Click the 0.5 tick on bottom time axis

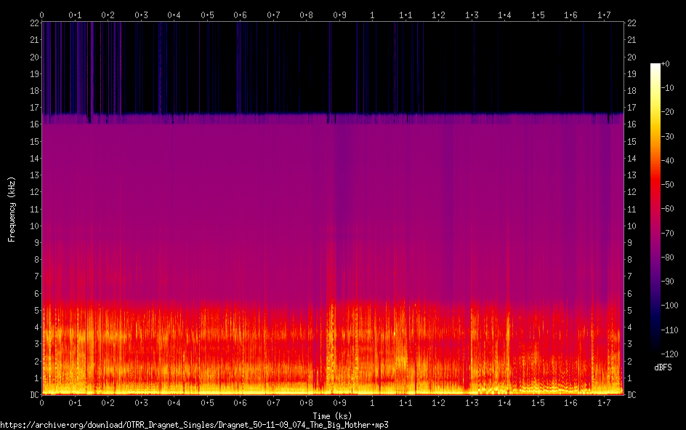[207, 403]
